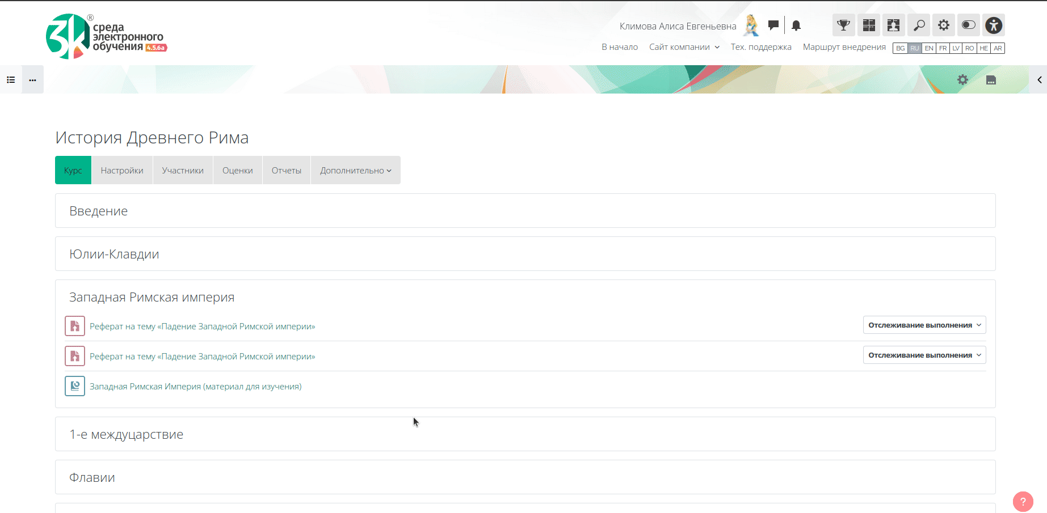
Task: Open the course index list icon
Action: coord(11,80)
